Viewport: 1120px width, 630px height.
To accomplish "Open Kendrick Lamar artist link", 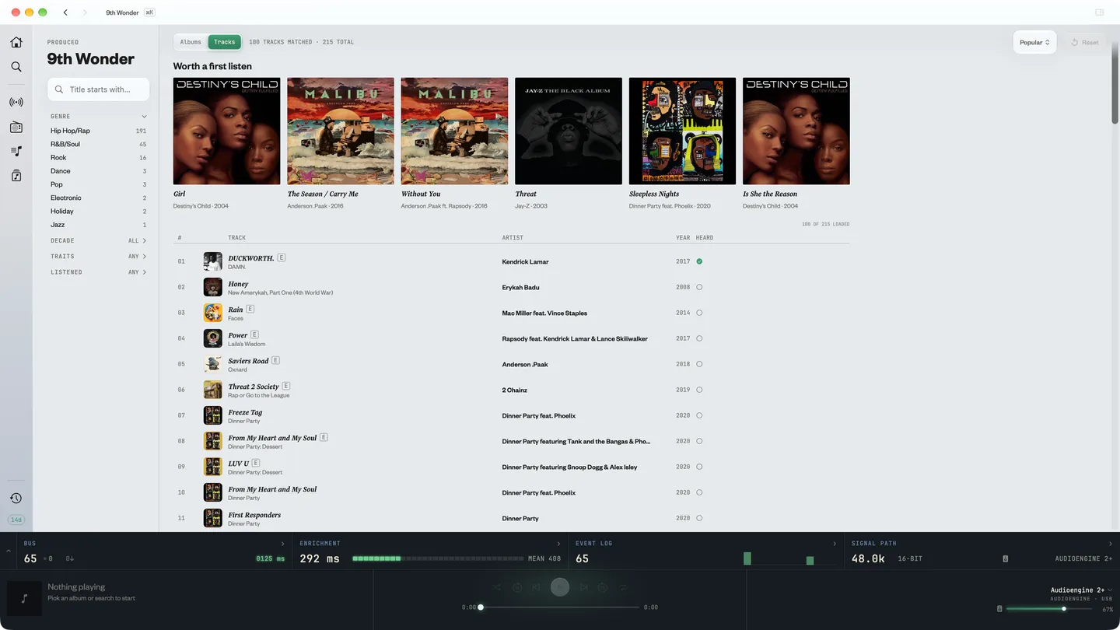I will (x=525, y=261).
